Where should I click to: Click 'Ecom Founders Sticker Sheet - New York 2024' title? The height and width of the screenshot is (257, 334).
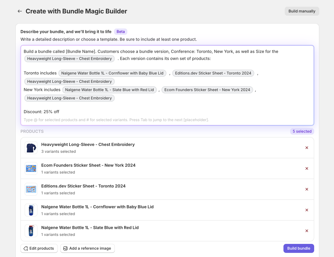(88, 165)
